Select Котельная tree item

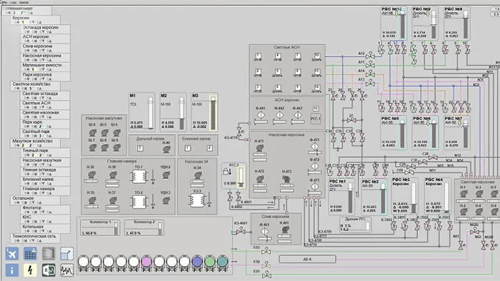[46, 228]
